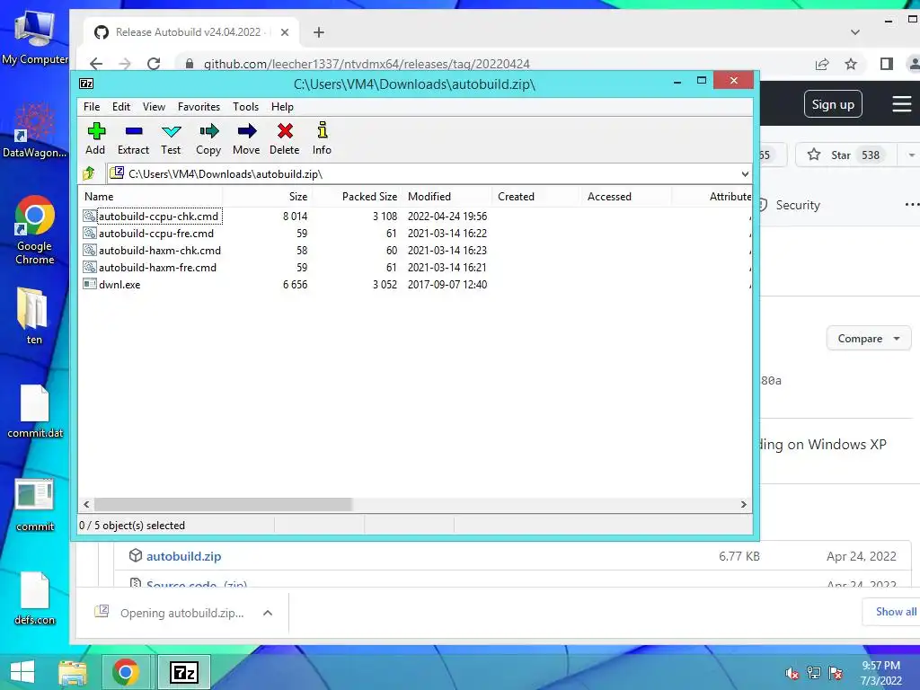Go up one folder level in 7-Zip

(89, 173)
